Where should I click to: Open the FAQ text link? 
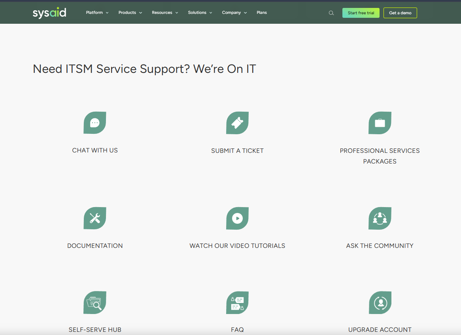tap(237, 330)
